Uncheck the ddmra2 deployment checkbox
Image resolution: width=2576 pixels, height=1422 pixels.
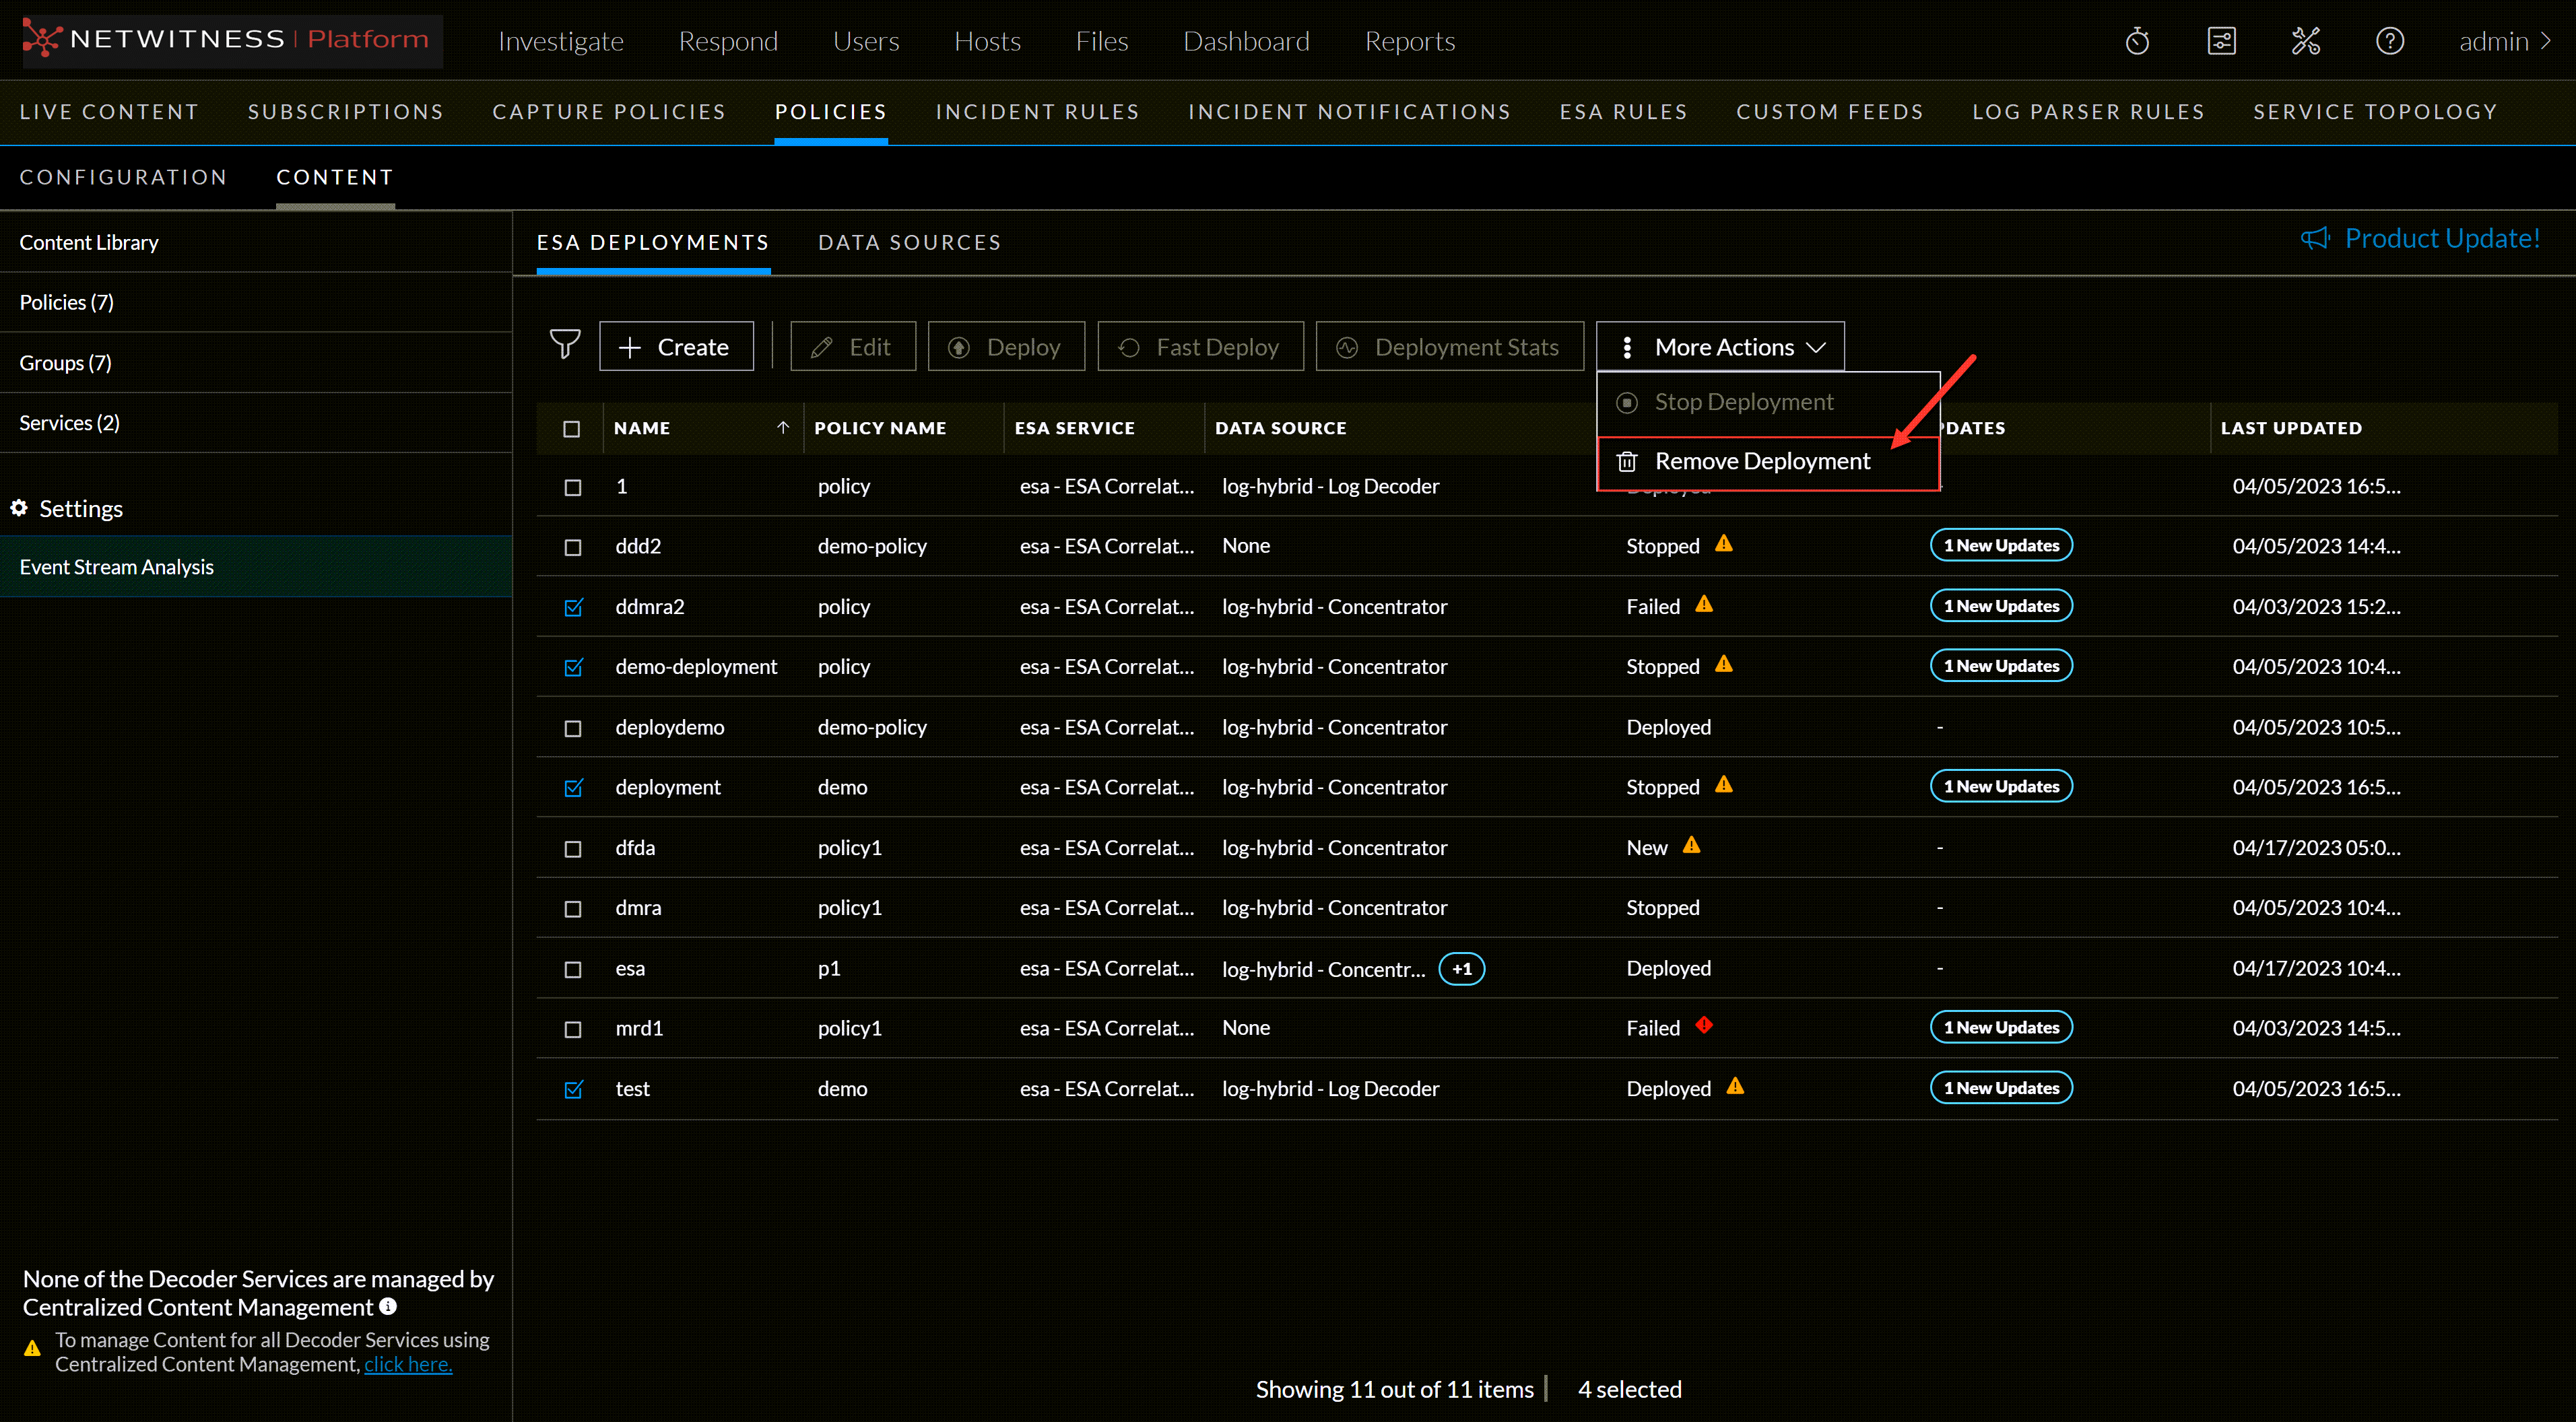coord(573,607)
